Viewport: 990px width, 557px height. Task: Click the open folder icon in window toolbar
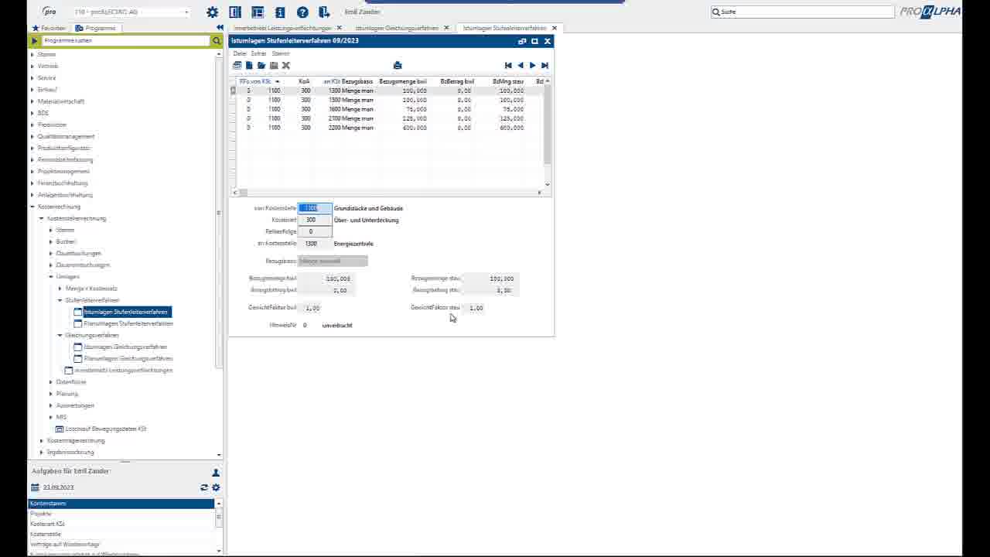pos(261,65)
